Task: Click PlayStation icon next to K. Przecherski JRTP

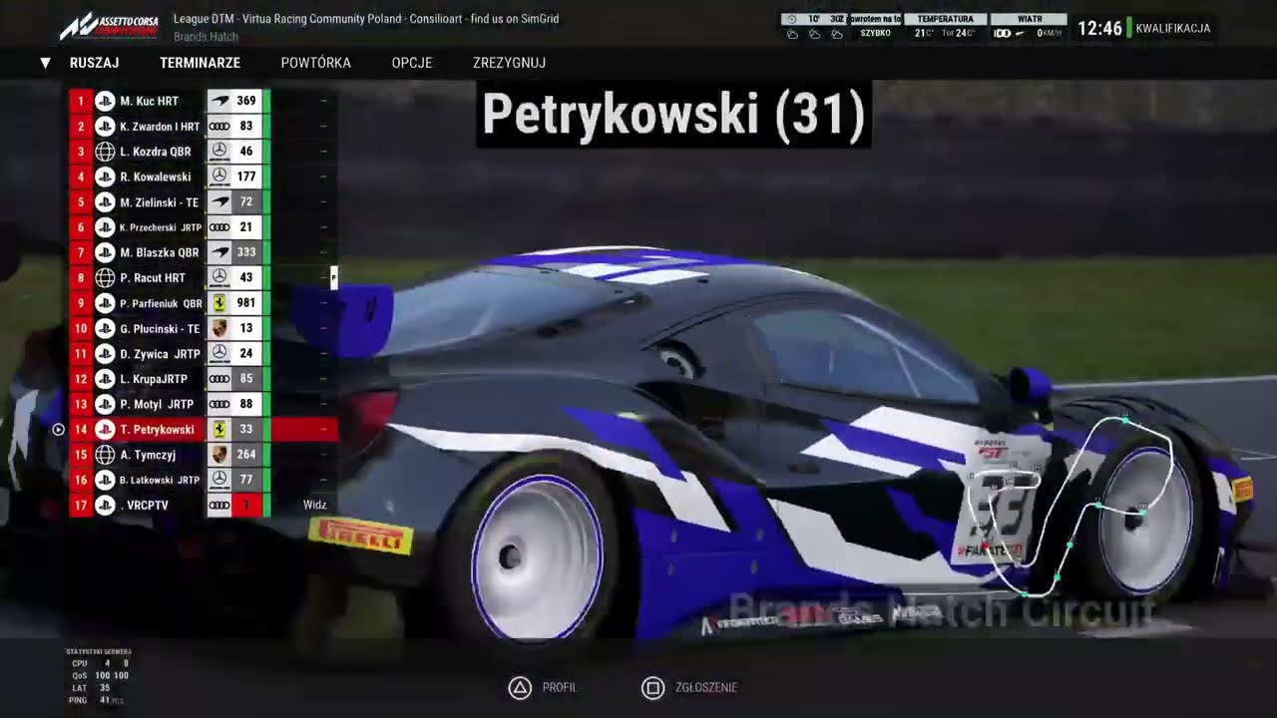Action: point(105,227)
